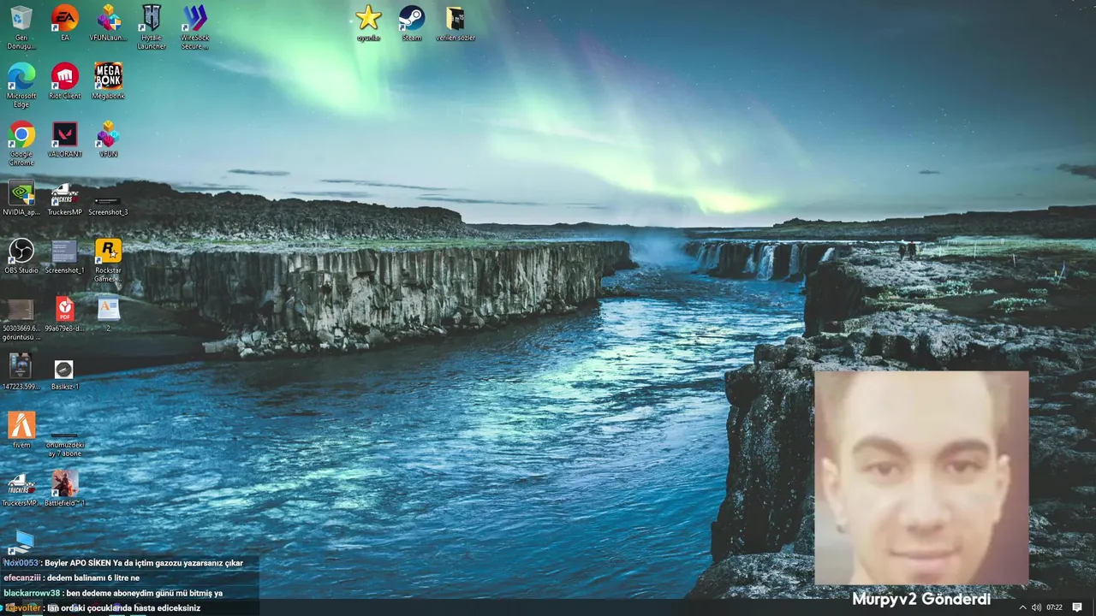Open the VFUNLauncher desktop shortcut

(x=108, y=23)
